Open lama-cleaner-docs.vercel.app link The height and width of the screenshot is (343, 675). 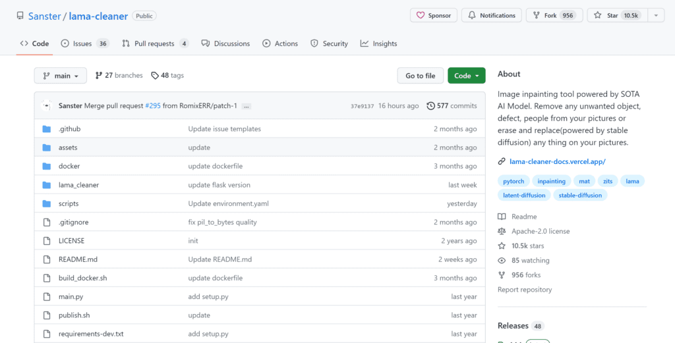pyautogui.click(x=558, y=161)
